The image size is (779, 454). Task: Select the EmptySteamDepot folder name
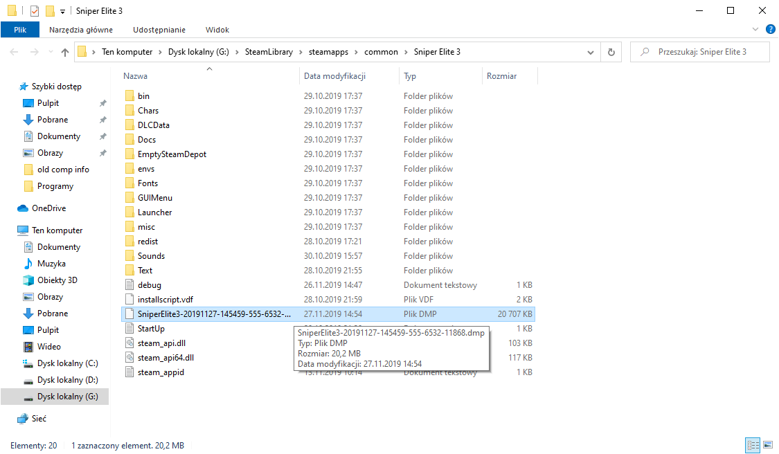(172, 154)
